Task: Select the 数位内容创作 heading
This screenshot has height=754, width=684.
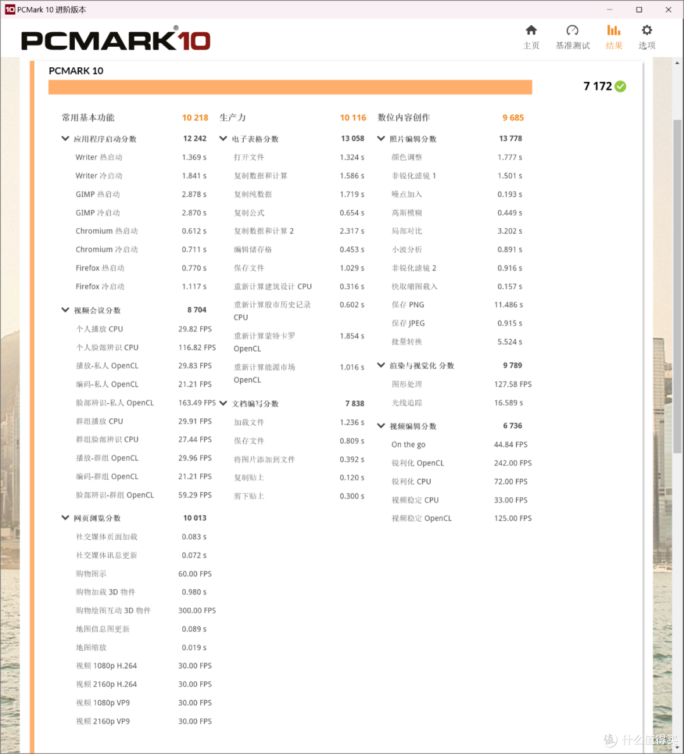Action: click(x=404, y=117)
